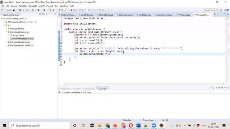The height and width of the screenshot is (129, 230).
Task: Click the Next Annotation toolbar icon
Action: pos(89,10)
